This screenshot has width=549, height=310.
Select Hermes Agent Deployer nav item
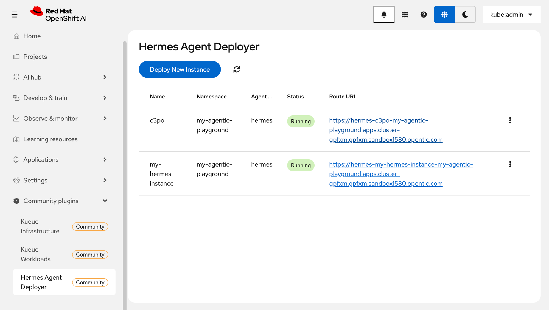tap(64, 282)
